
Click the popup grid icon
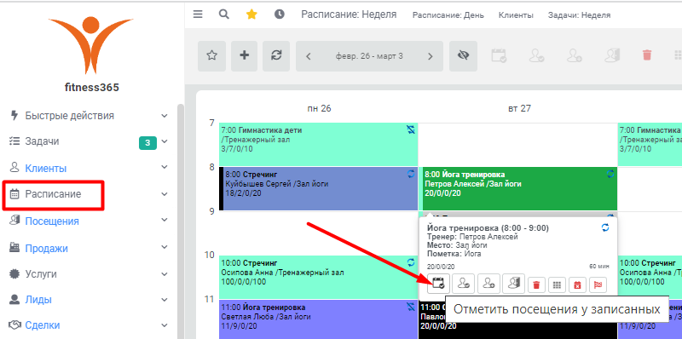tap(557, 284)
